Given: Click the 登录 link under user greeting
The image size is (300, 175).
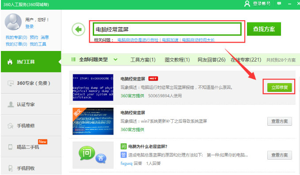Looking at the screenshot, I should (30, 26).
